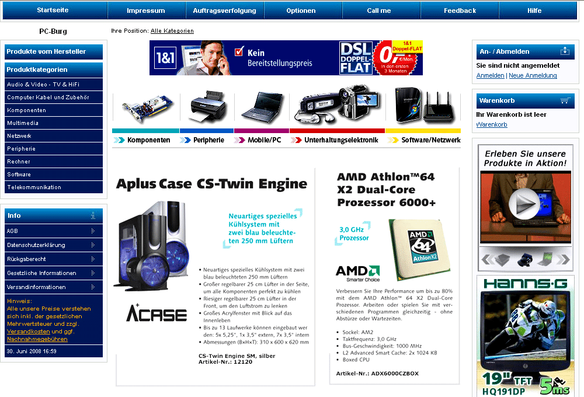The width and height of the screenshot is (584, 397).
Task: Open Rückgaberecht entry
Action: click(54, 259)
